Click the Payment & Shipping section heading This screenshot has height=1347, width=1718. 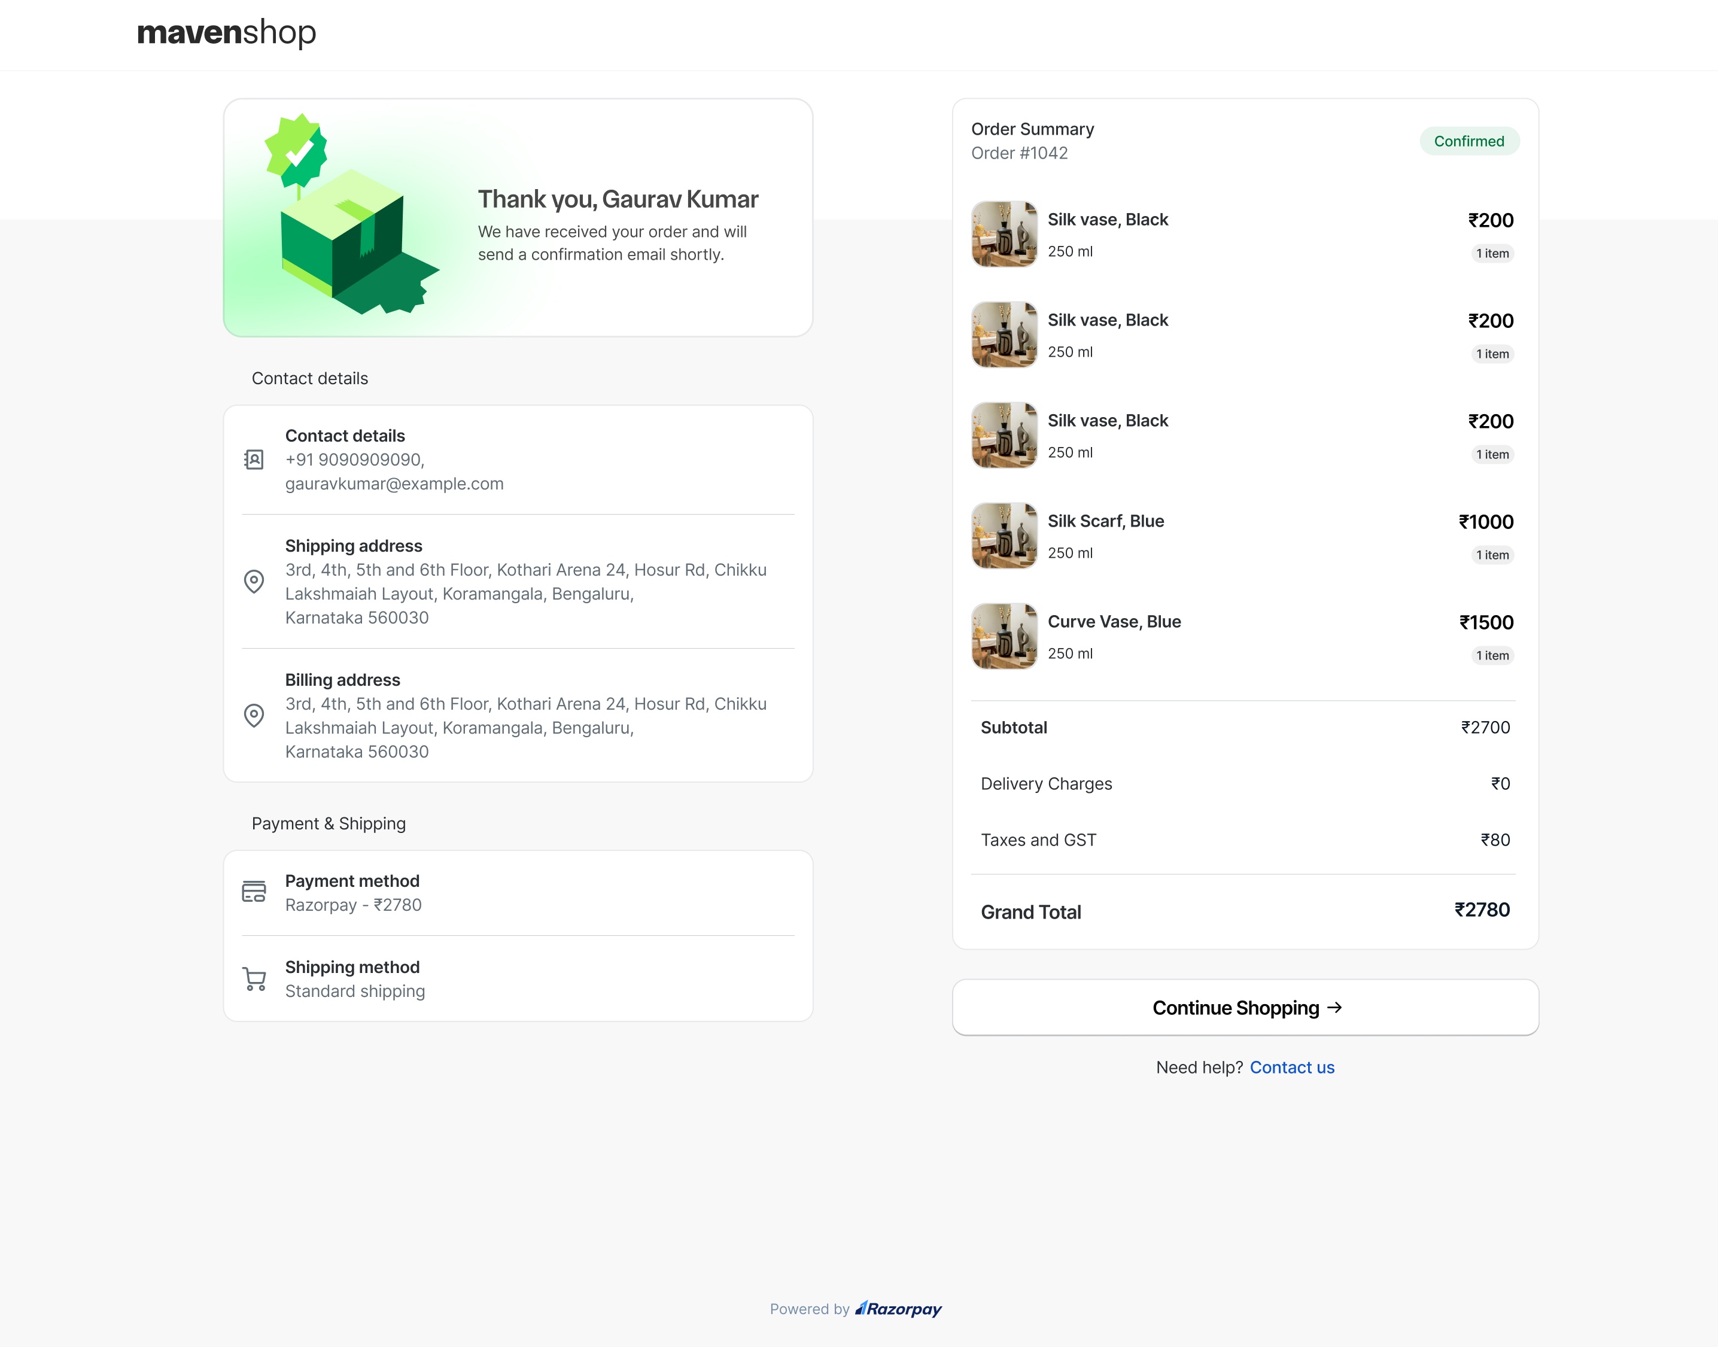329,823
